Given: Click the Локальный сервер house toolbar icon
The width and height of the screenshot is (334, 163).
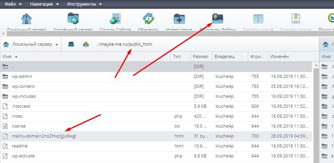Looking at the screenshot, I should pyautogui.click(x=26, y=19).
